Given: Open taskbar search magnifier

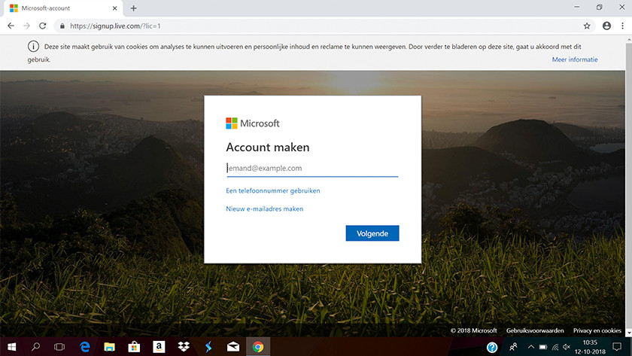Looking at the screenshot, I should pos(35,347).
